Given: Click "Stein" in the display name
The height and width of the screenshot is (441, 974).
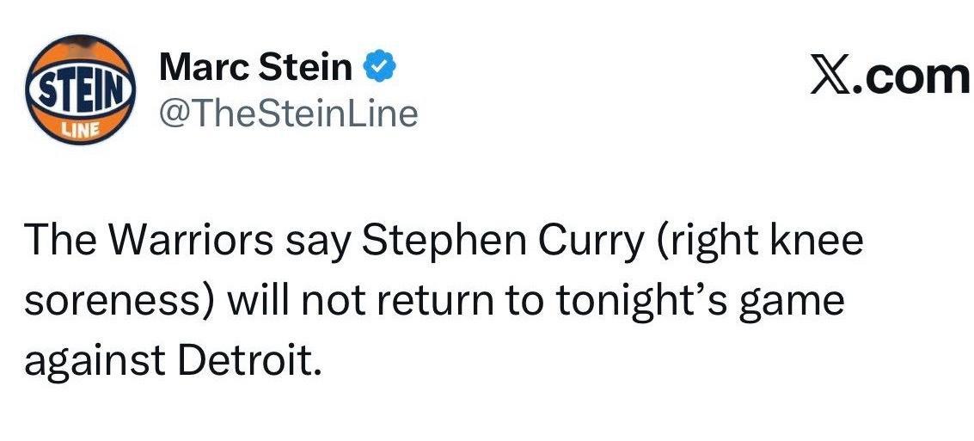Looking at the screenshot, I should tap(305, 67).
